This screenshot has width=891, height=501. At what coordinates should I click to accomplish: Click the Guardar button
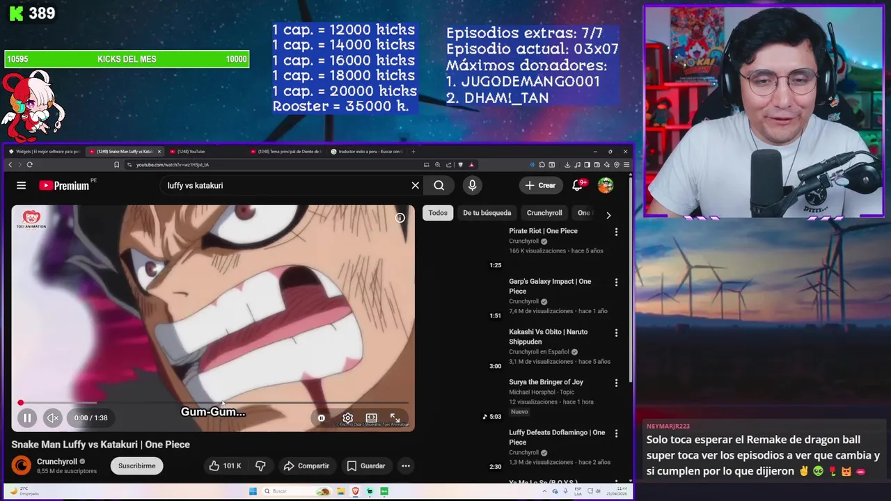pyautogui.click(x=365, y=466)
